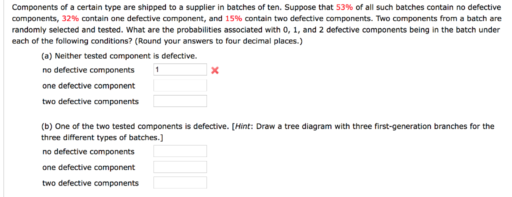This screenshot has width=512, height=197.
Task: Click part (b) label "two defective components"
Action: click(90, 183)
